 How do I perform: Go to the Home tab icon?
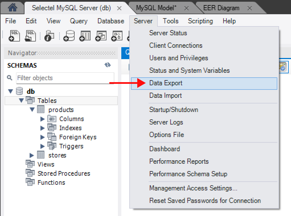(13, 7)
